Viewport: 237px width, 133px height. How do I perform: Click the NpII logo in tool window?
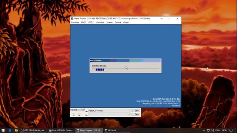82,110
